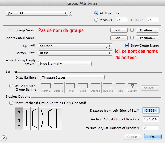Viewport: 165px width, 143px height.
Task: Pick the Tick barline style
Action: [120, 87]
